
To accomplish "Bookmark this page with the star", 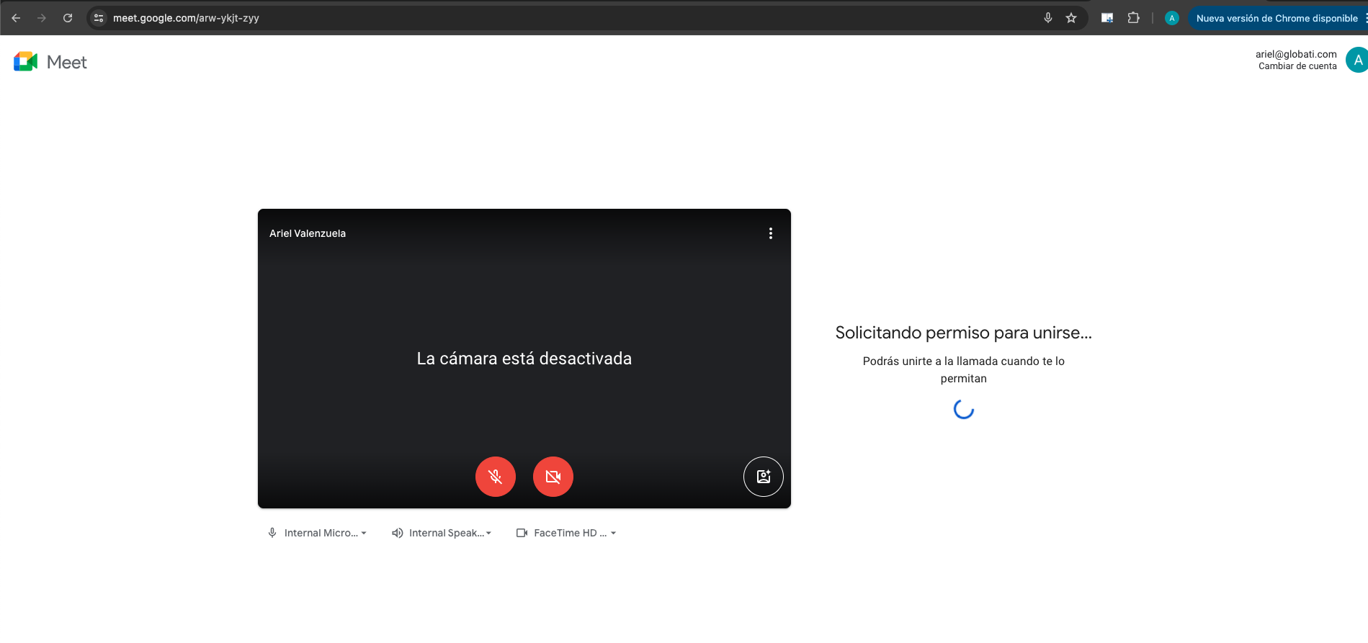I will 1071,18.
